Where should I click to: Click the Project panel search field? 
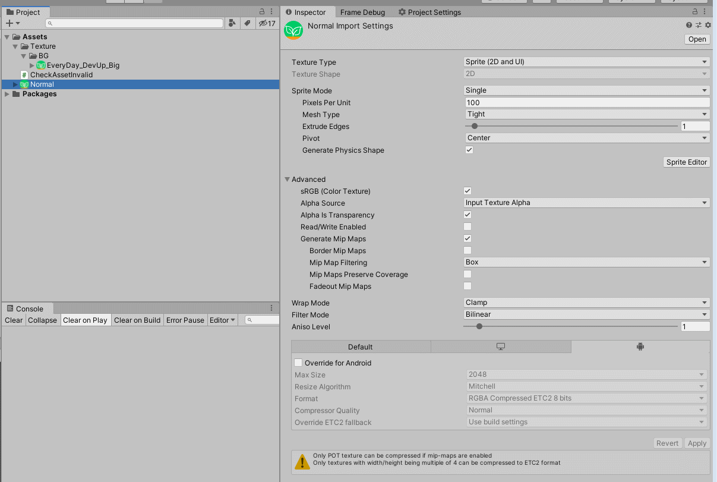pyautogui.click(x=134, y=23)
